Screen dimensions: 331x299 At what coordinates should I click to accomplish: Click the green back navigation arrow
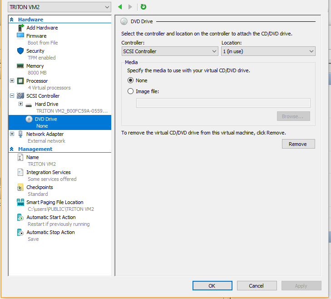(120, 7)
